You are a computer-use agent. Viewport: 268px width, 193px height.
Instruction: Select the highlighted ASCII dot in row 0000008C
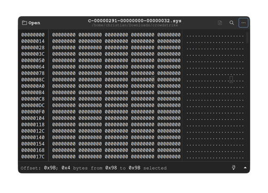231,80
